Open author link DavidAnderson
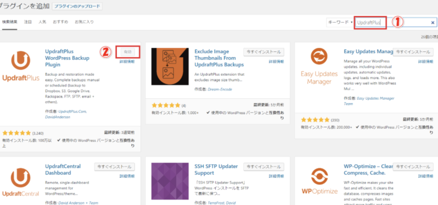This screenshot has width=438, height=205. tap(58, 117)
